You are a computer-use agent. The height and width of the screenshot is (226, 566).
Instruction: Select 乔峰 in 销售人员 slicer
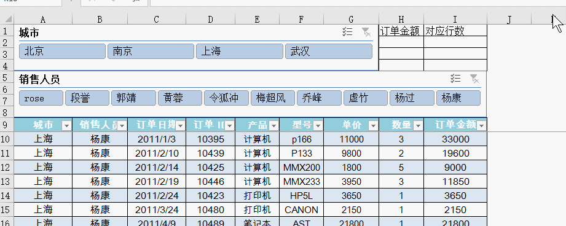point(319,98)
